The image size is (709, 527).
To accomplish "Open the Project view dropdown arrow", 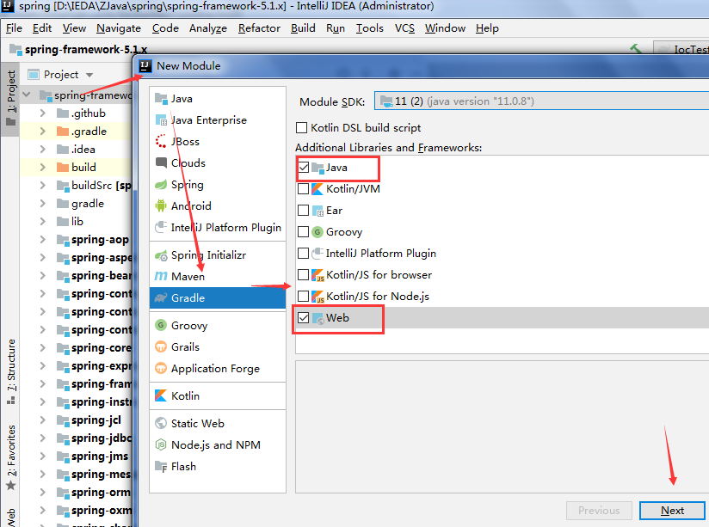I will pyautogui.click(x=89, y=75).
